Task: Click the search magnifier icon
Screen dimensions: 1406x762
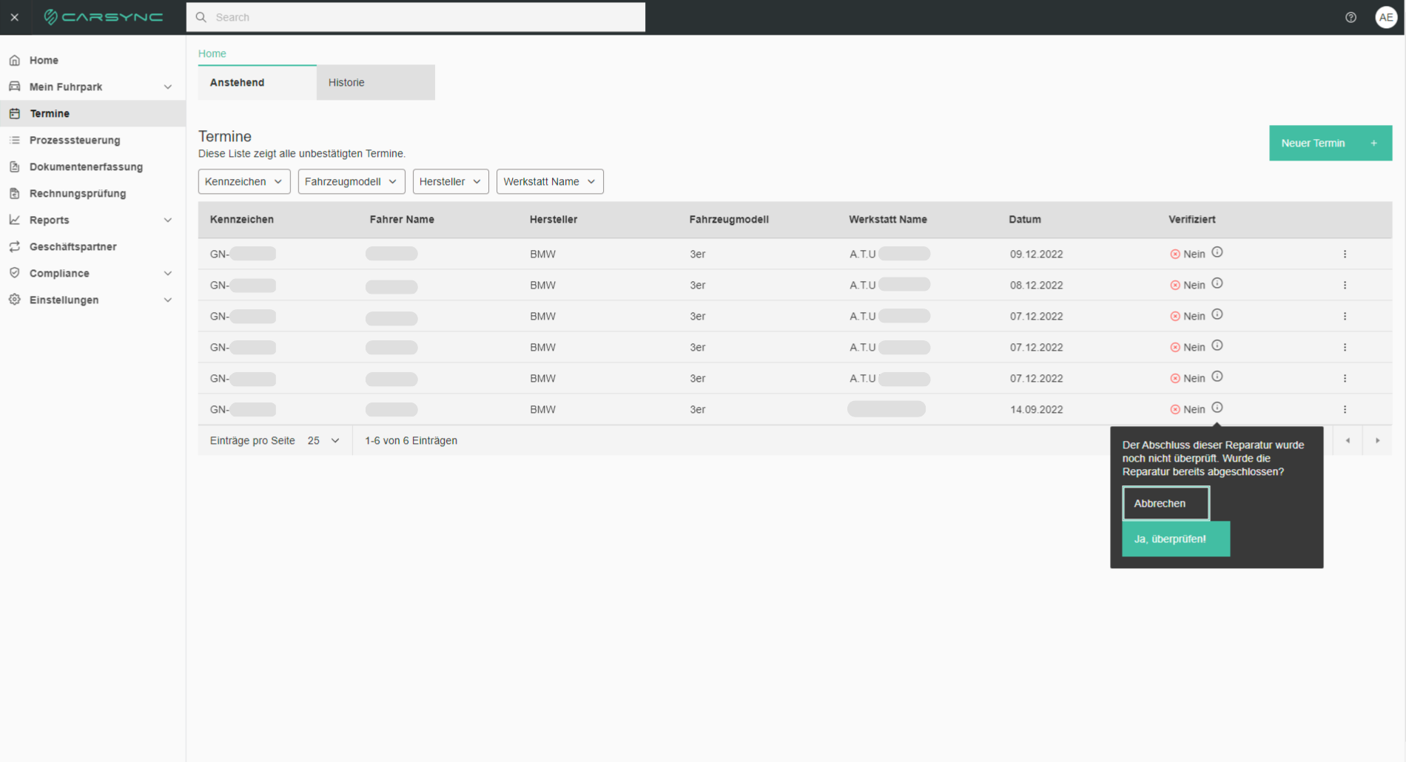Action: (x=201, y=17)
